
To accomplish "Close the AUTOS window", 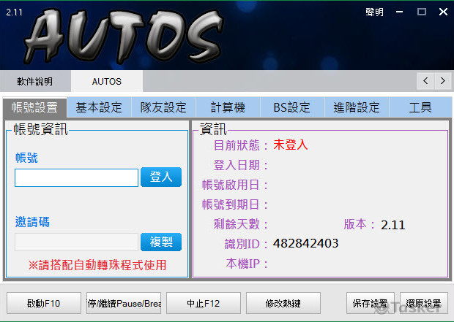I will [443, 12].
